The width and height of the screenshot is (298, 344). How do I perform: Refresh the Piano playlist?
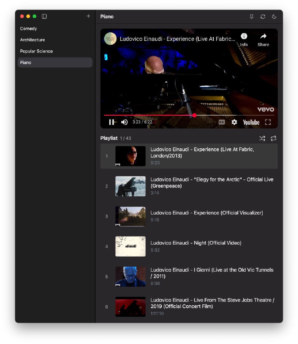point(263,16)
